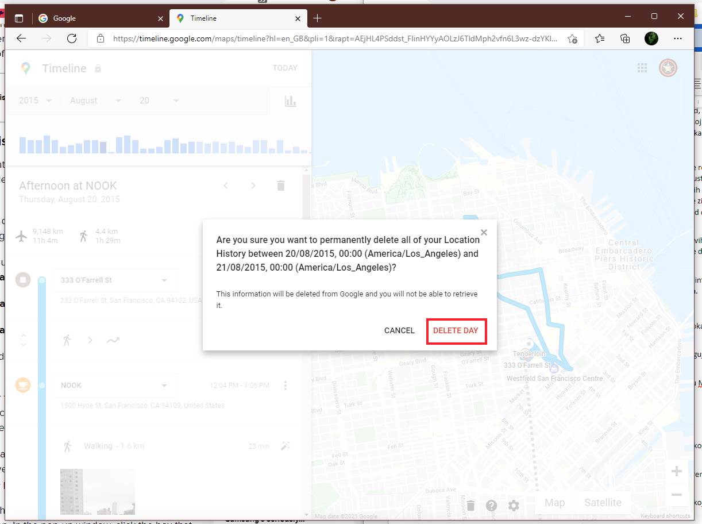Viewport: 702px width, 524px height.
Task: Open the three-dot menu on the NOOK entry
Action: coord(286,385)
